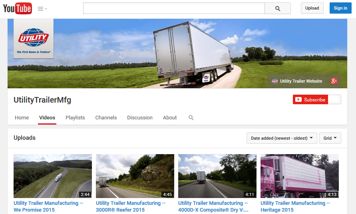The image size is (356, 214).
Task: Open the guide hamburger menu
Action: (x=42, y=9)
